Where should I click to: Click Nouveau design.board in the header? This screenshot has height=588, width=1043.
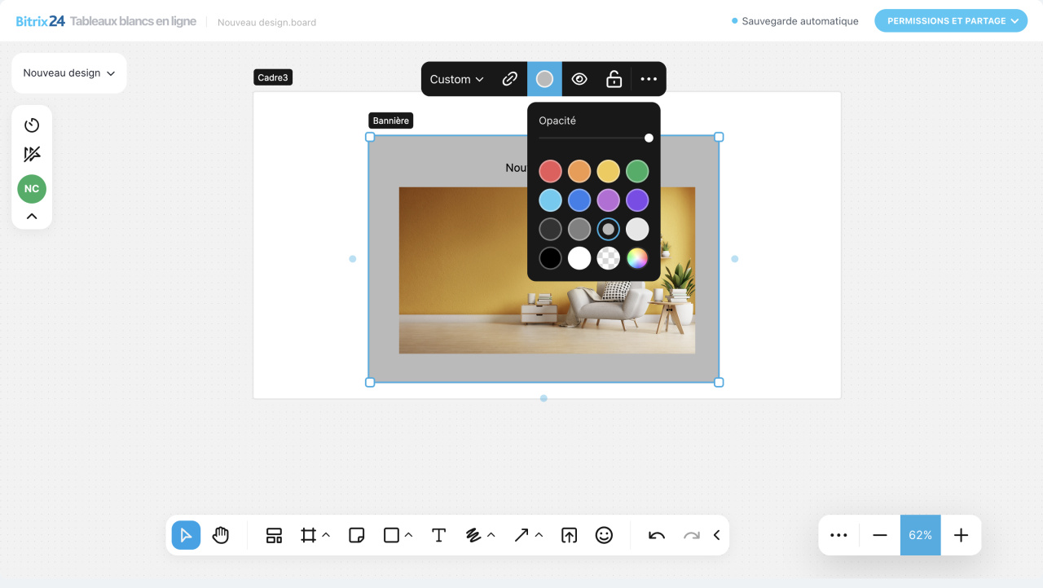266,22
